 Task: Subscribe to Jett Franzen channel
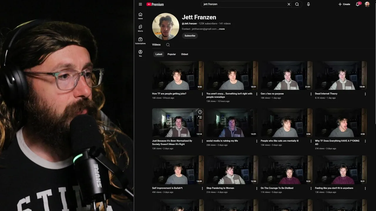(190, 36)
